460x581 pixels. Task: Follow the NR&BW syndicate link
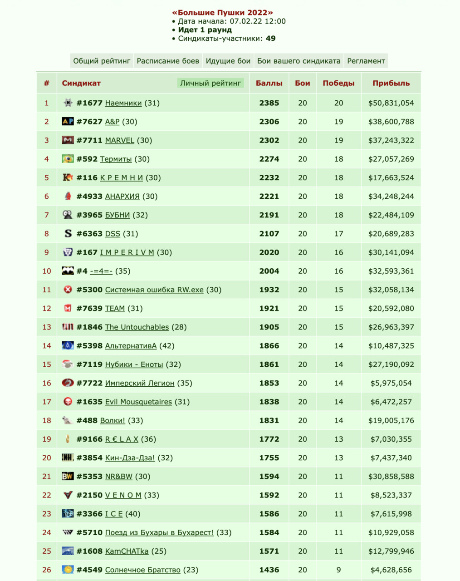pos(119,476)
